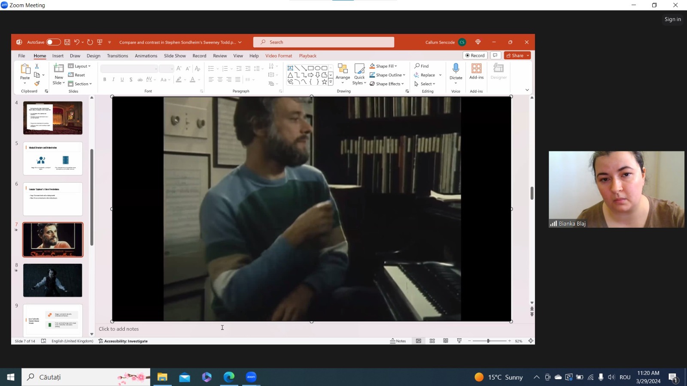Click the Cut scissors icon
Screen dimensions: 687x386
click(x=37, y=66)
